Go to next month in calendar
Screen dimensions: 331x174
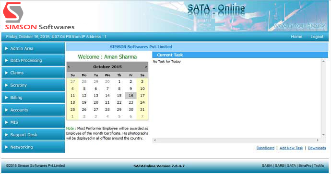(x=146, y=67)
